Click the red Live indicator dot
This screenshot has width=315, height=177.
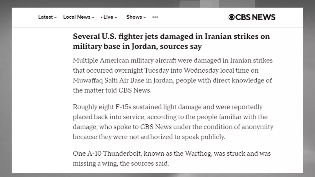coord(102,17)
